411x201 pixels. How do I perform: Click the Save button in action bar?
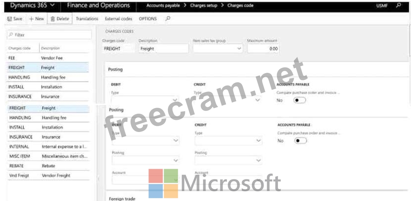point(15,19)
